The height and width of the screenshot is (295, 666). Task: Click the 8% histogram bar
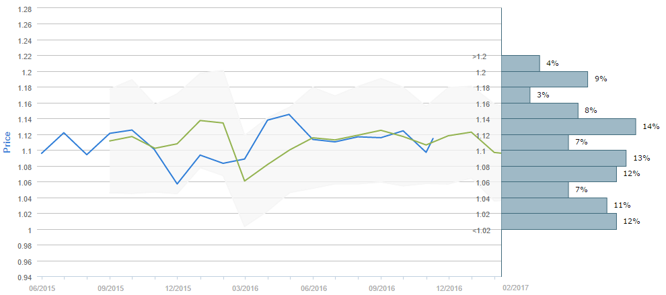tap(540, 110)
